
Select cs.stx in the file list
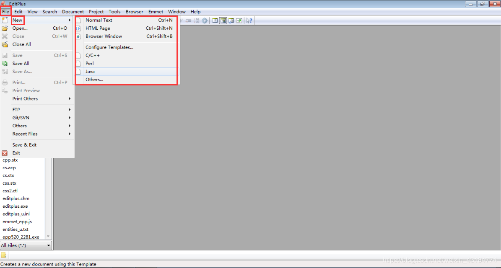pos(8,175)
